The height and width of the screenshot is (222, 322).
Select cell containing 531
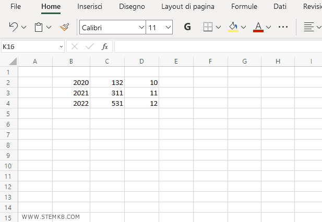coord(107,103)
